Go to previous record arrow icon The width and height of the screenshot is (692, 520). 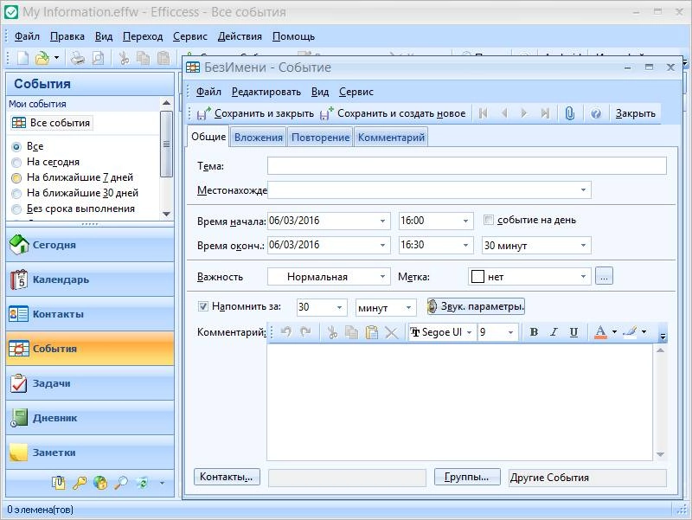(504, 113)
